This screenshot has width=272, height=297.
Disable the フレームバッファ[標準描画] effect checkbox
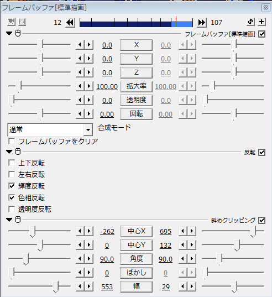click(262, 34)
